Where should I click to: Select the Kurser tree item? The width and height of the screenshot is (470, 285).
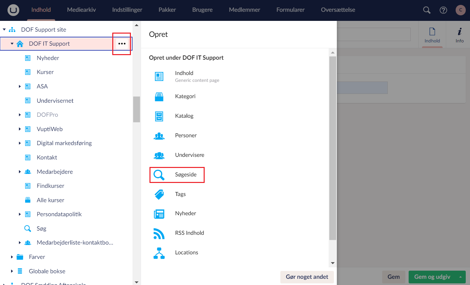pyautogui.click(x=45, y=72)
